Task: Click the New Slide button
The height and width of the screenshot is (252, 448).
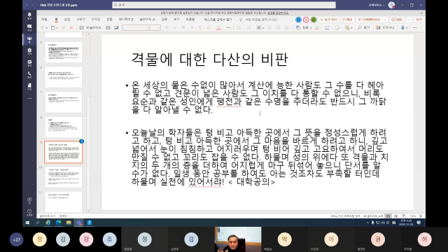Action: [91, 28]
